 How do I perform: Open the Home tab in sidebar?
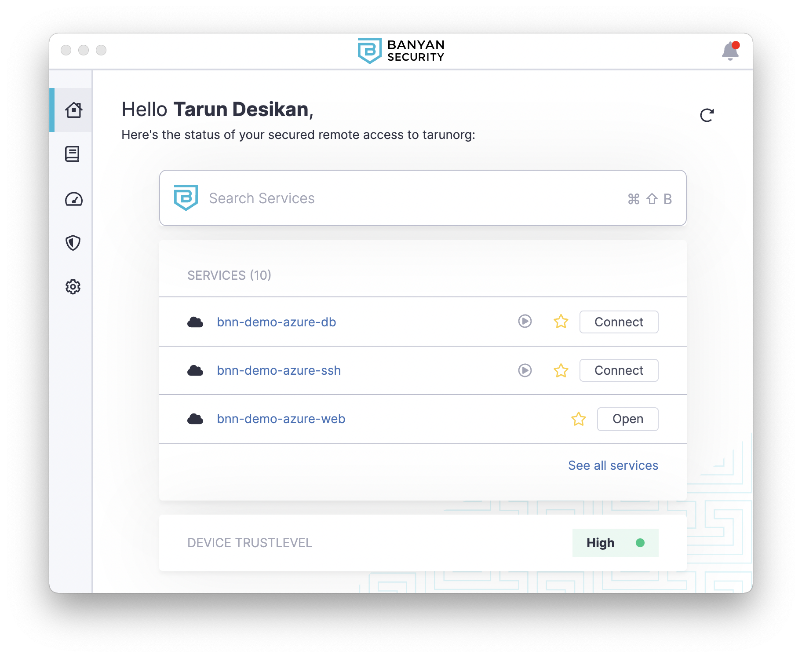tap(73, 110)
